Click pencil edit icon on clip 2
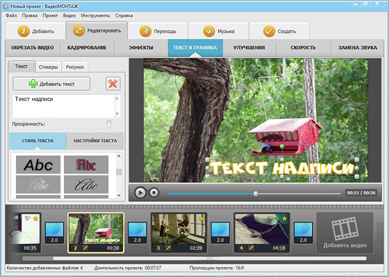The width and height of the screenshot is (389, 277). click(x=85, y=248)
